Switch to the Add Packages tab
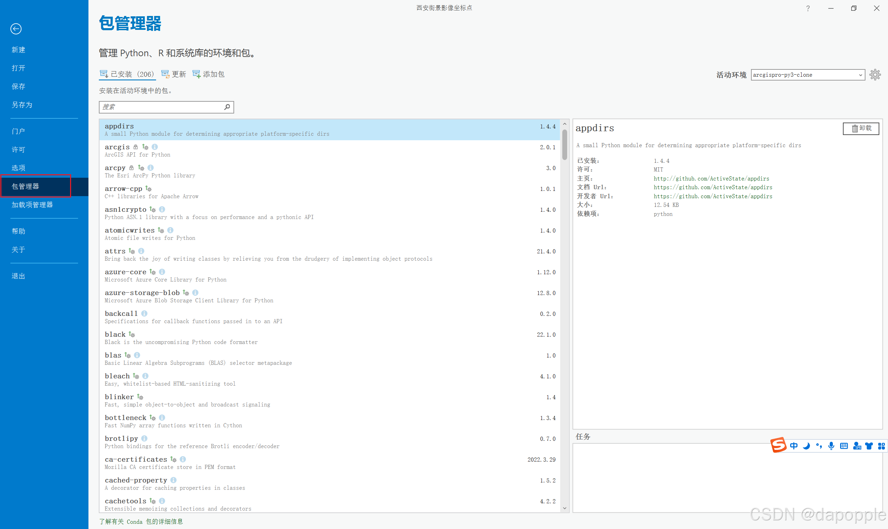The width and height of the screenshot is (888, 529). click(x=208, y=74)
